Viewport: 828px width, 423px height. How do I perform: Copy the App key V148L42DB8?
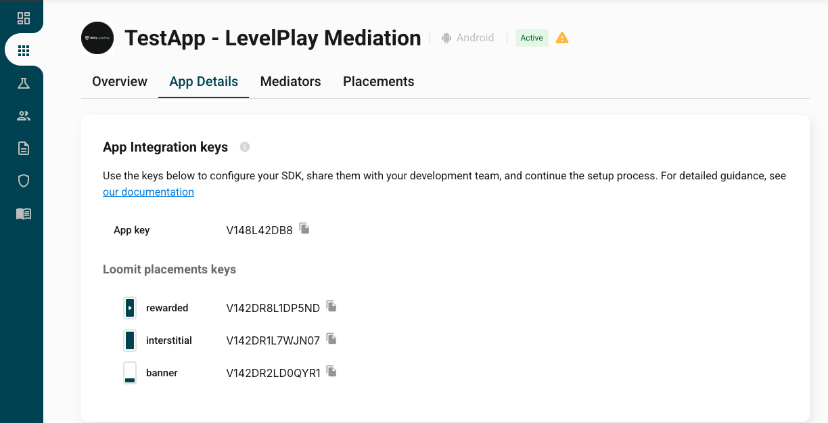[304, 229]
